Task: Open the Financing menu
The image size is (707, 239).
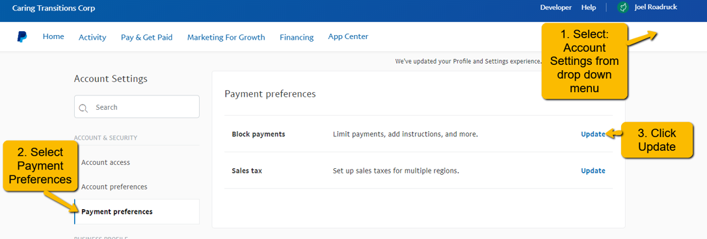Action: [x=297, y=38]
